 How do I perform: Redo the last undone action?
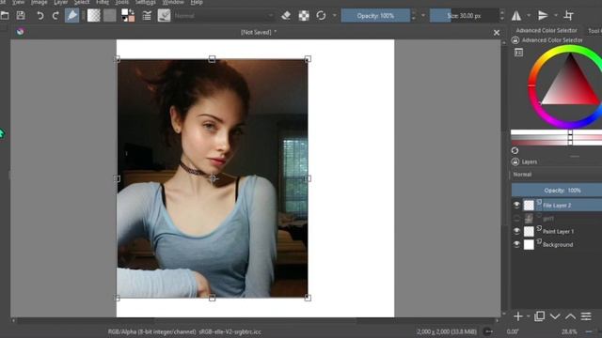click(55, 16)
